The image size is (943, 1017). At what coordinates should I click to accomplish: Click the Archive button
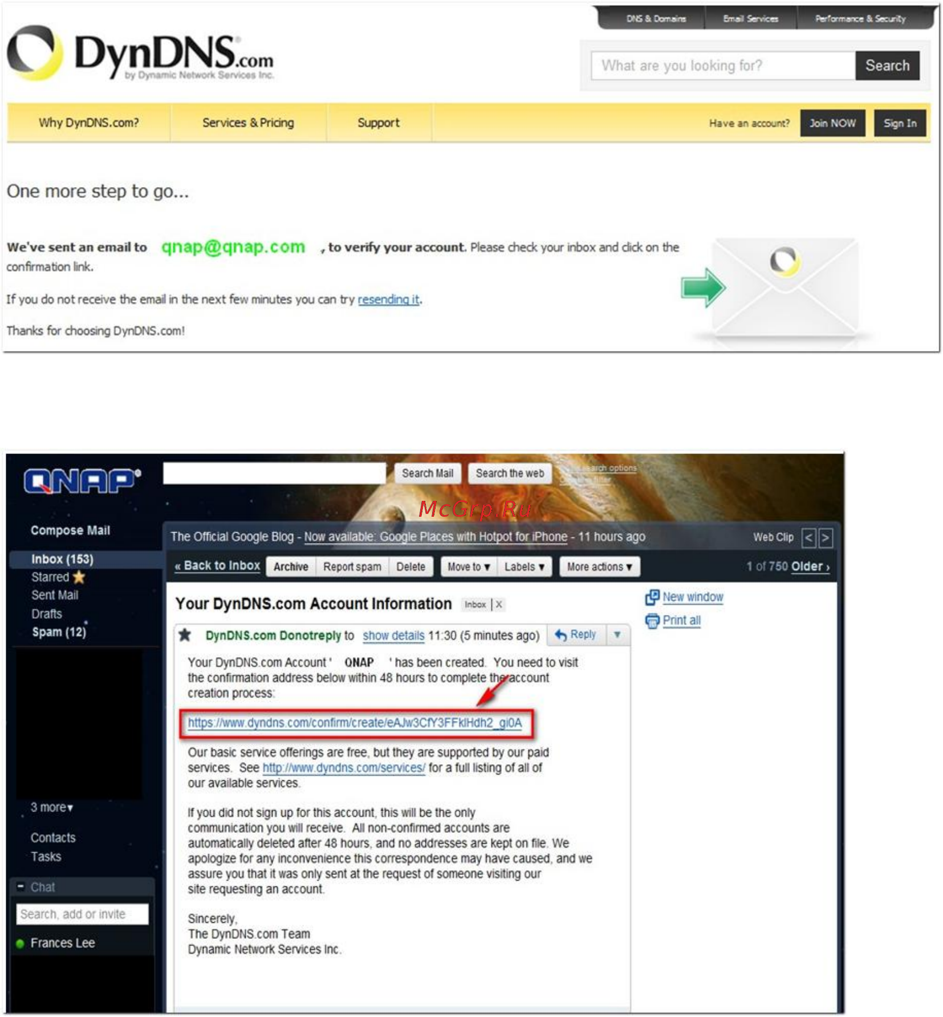(291, 567)
